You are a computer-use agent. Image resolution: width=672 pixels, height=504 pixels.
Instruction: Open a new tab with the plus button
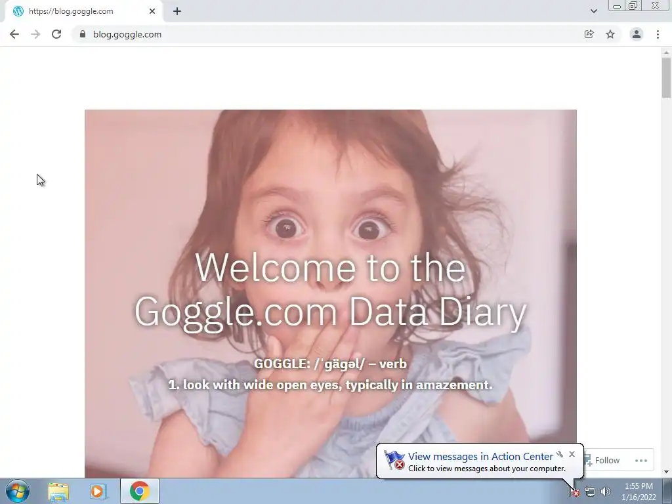[177, 12]
